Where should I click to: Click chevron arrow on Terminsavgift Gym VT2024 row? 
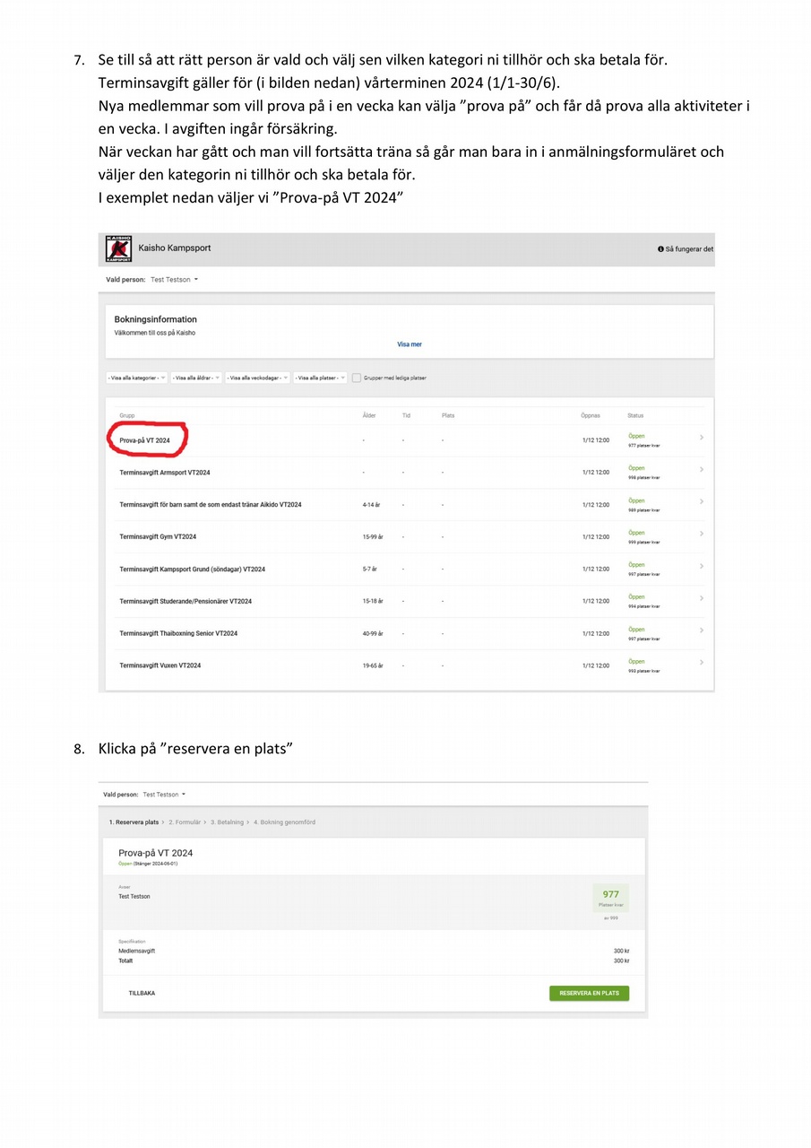(x=701, y=535)
